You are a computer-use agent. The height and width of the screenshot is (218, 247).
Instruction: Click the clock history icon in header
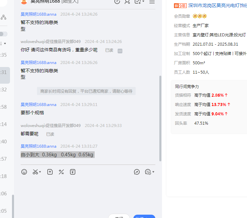(117, 2)
